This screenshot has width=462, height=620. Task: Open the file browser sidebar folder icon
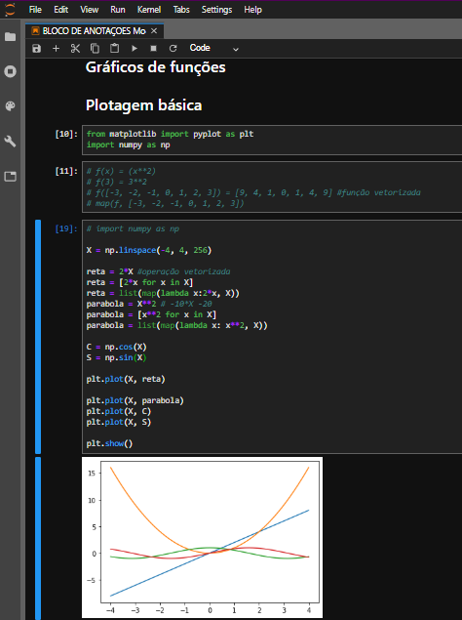pos(11,37)
